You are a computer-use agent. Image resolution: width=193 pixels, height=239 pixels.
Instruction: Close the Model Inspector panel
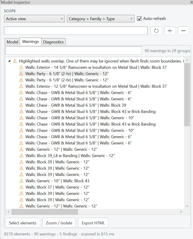[191, 2]
